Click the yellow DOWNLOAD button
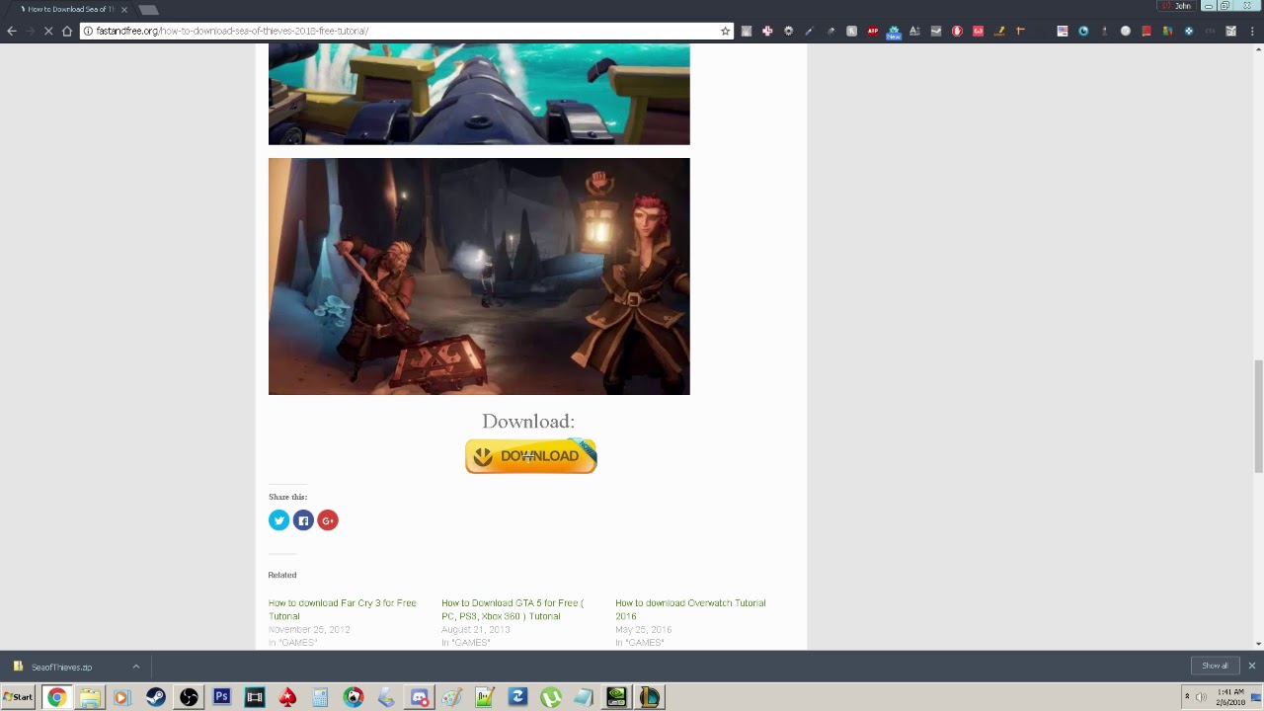1264x711 pixels. pyautogui.click(x=531, y=456)
